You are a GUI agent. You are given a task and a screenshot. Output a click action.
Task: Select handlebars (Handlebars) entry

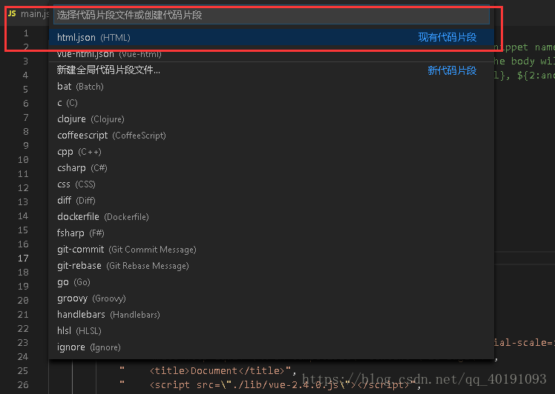pyautogui.click(x=271, y=314)
